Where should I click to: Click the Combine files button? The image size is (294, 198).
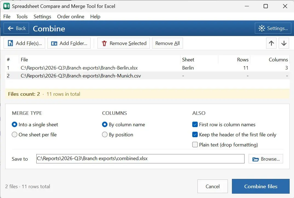(x=261, y=186)
